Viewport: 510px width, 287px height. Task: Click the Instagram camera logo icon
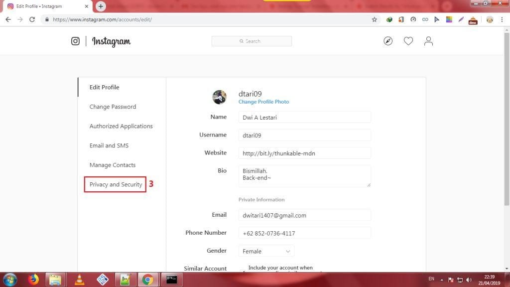coord(75,41)
